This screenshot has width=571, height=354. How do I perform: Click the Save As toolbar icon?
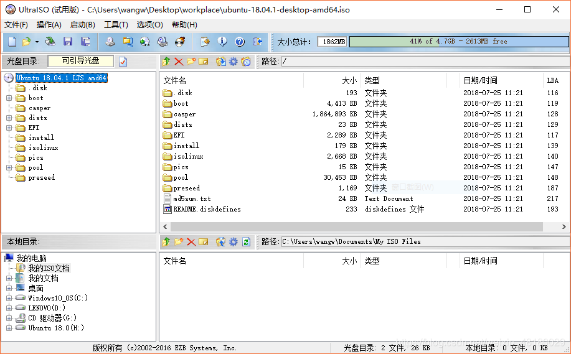(x=85, y=42)
